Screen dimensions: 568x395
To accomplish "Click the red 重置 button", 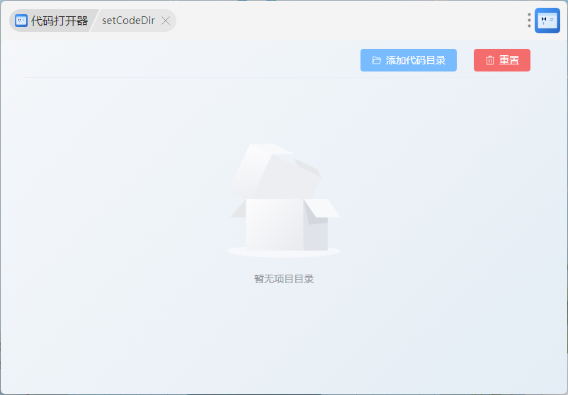I will [501, 60].
